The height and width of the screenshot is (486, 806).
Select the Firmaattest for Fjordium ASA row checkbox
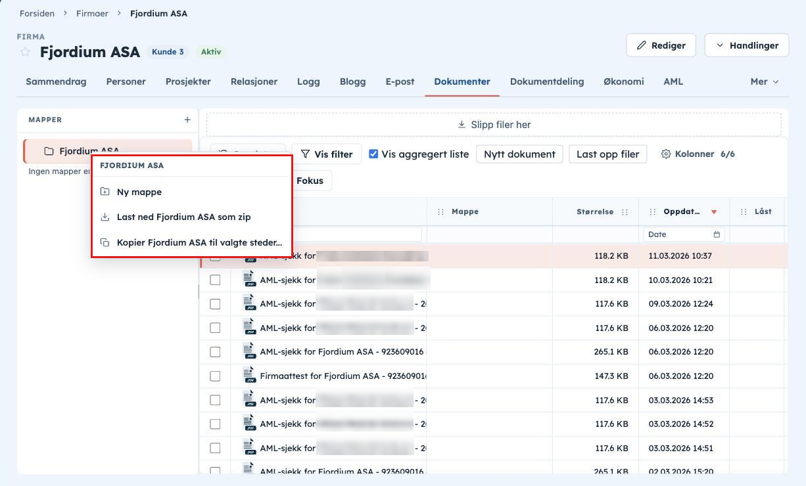coord(215,376)
